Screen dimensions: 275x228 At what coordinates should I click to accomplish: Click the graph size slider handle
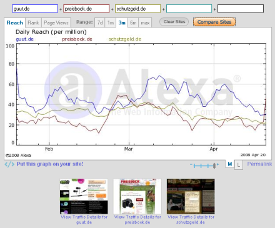214,166
